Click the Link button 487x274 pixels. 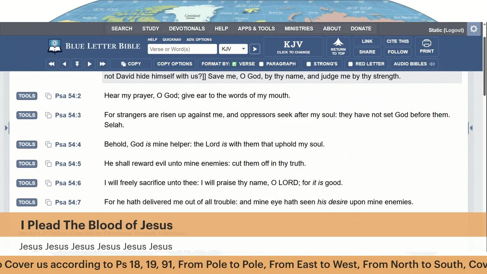(x=367, y=41)
